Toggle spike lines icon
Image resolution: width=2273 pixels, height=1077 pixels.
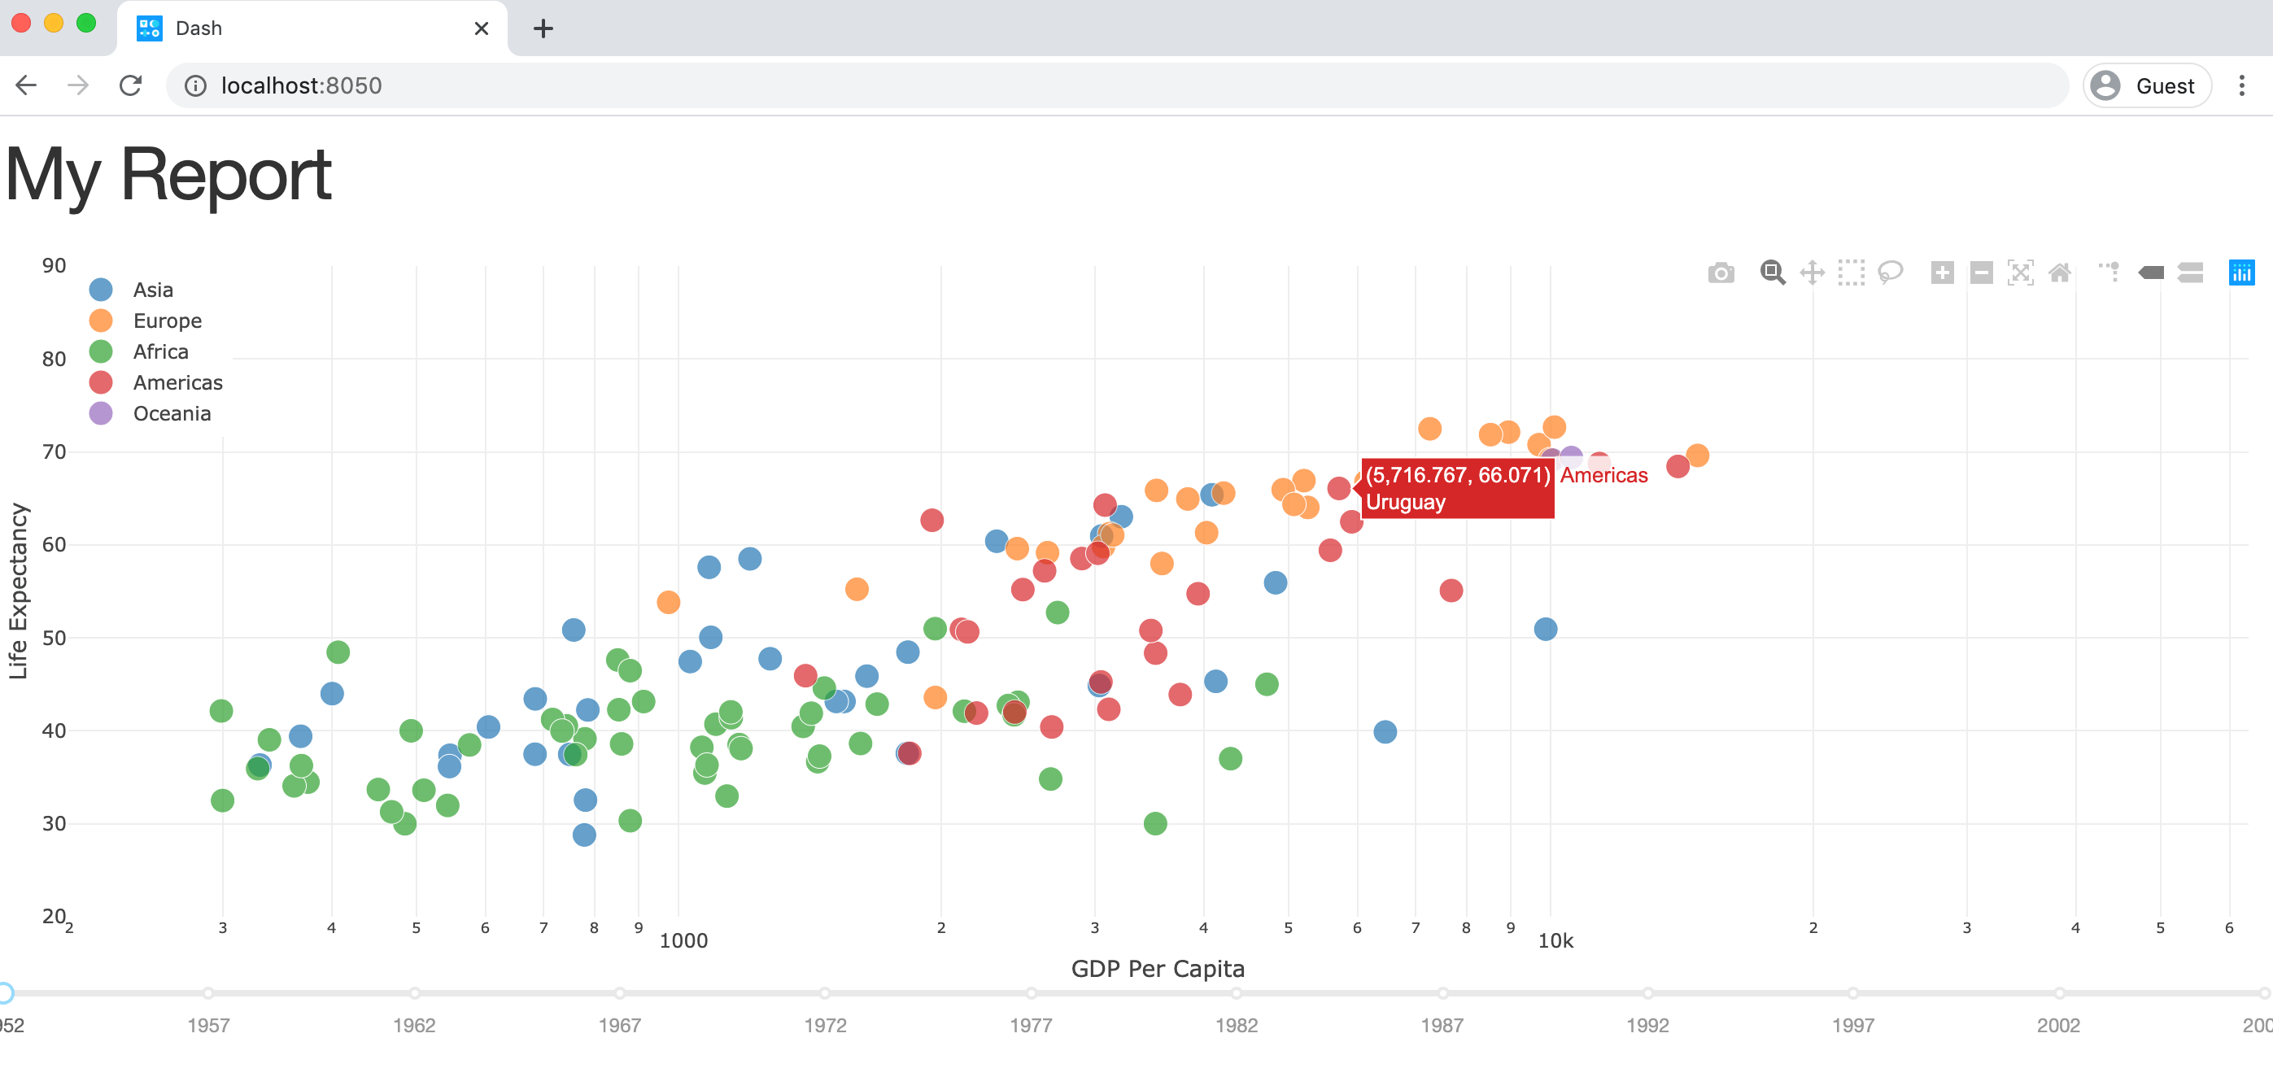click(x=2109, y=273)
